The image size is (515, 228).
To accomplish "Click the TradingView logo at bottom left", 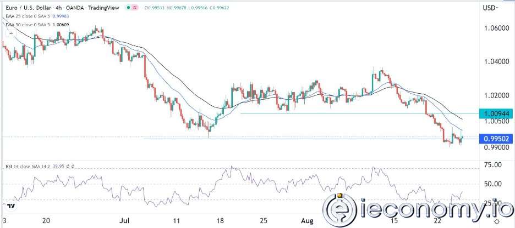I will [10, 207].
